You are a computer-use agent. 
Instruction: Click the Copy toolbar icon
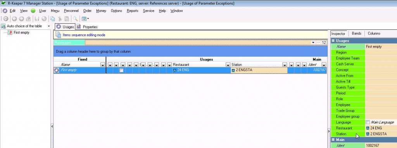53,19
